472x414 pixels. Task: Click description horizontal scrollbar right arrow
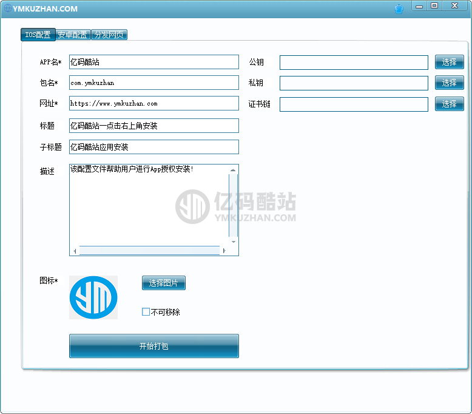[224, 251]
